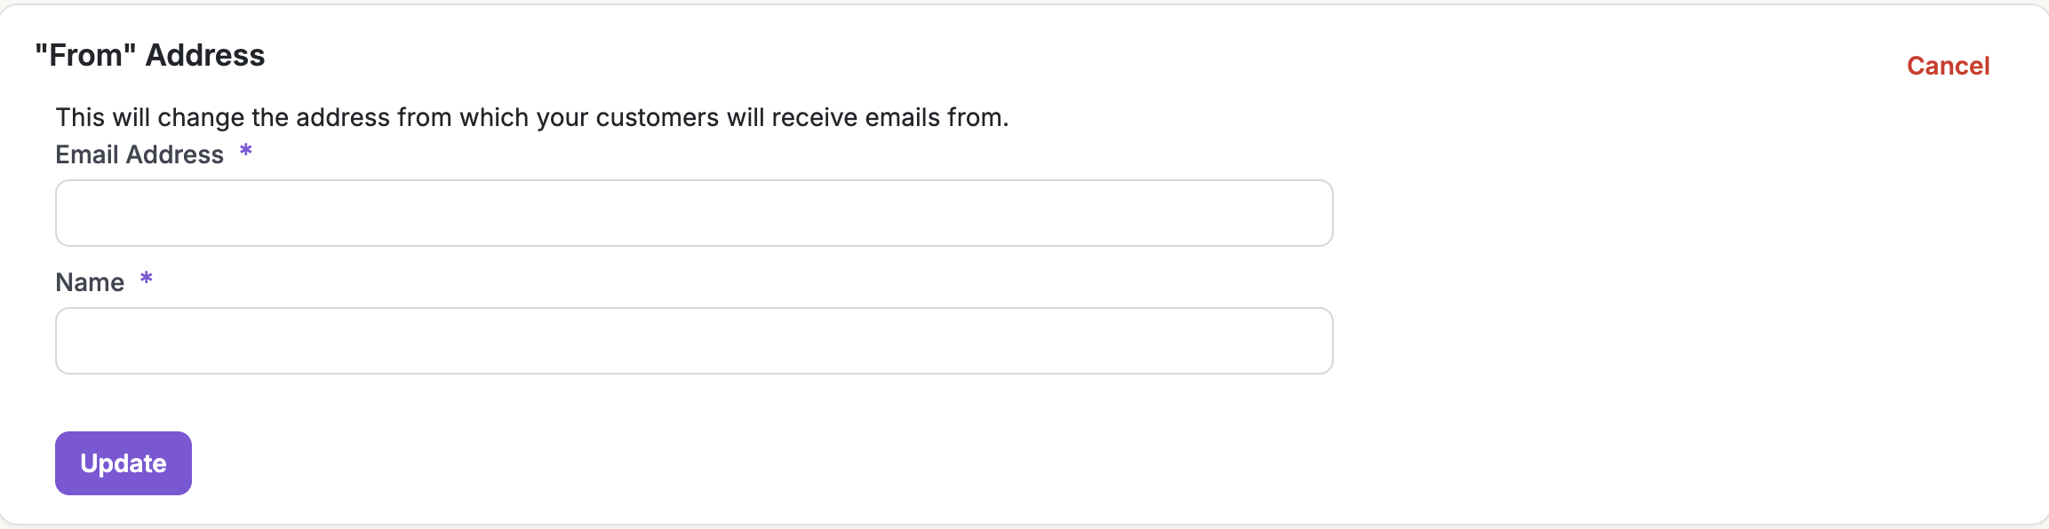Click the Cancel link
The width and height of the screenshot is (2049, 529).
click(1948, 66)
